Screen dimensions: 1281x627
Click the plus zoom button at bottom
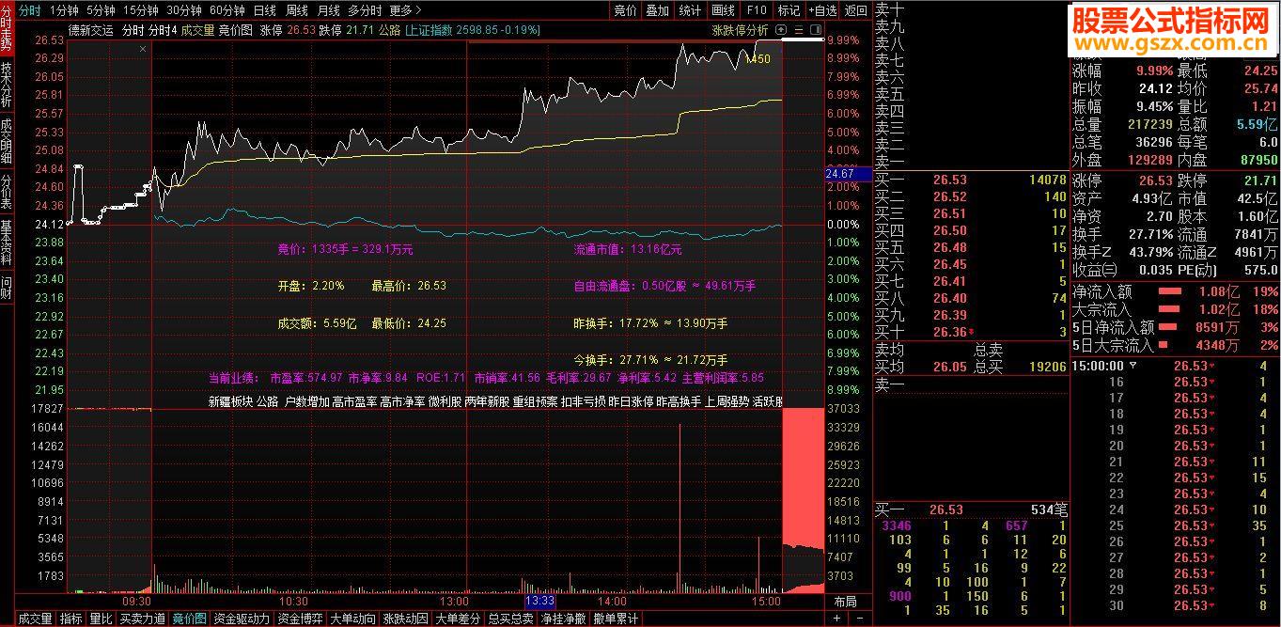pos(836,619)
